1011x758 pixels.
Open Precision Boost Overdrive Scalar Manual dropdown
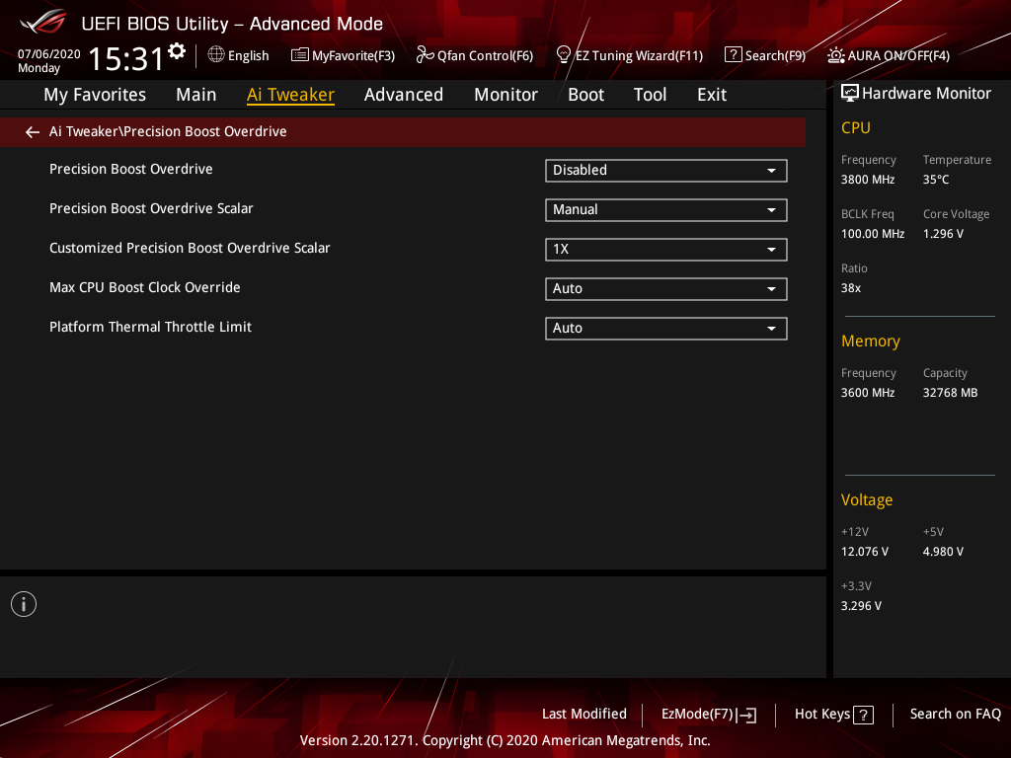666,210
